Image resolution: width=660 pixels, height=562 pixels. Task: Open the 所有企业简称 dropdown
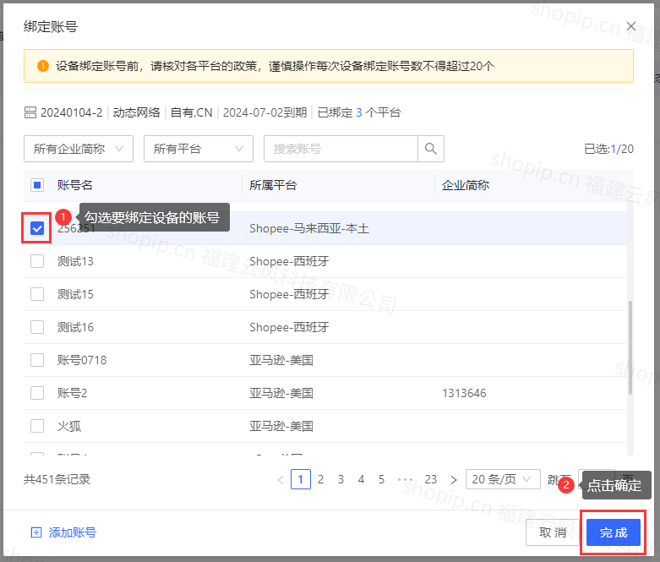click(x=79, y=149)
